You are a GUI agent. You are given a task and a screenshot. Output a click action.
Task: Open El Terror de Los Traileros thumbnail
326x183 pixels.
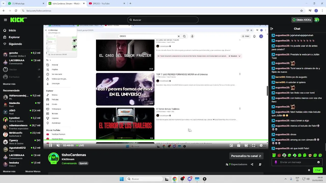point(125,124)
